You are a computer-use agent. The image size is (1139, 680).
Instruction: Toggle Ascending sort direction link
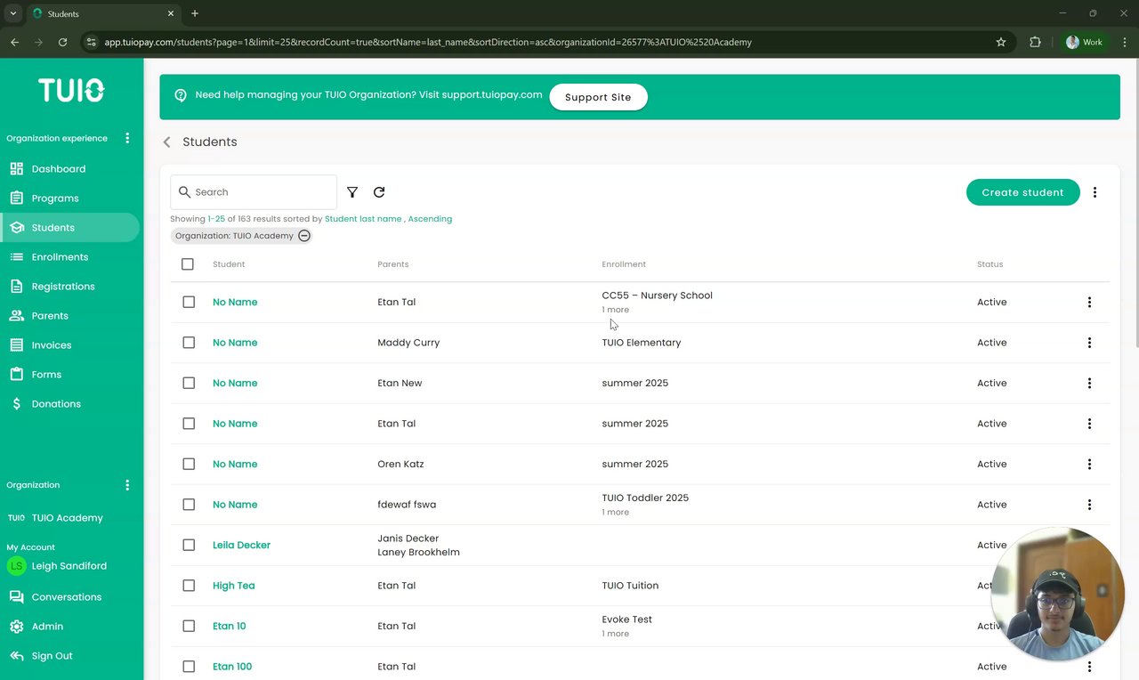point(430,219)
